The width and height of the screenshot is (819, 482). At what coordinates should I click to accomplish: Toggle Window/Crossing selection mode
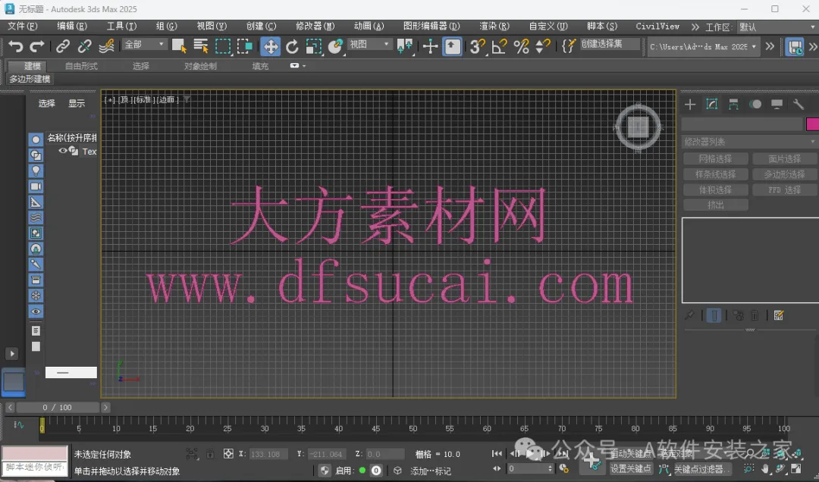(245, 46)
